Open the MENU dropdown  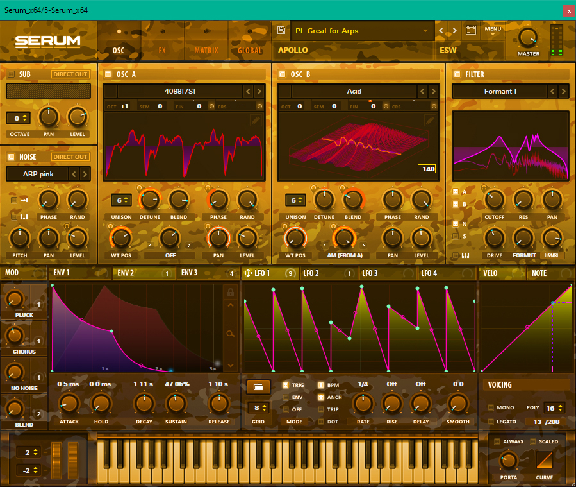pos(493,31)
